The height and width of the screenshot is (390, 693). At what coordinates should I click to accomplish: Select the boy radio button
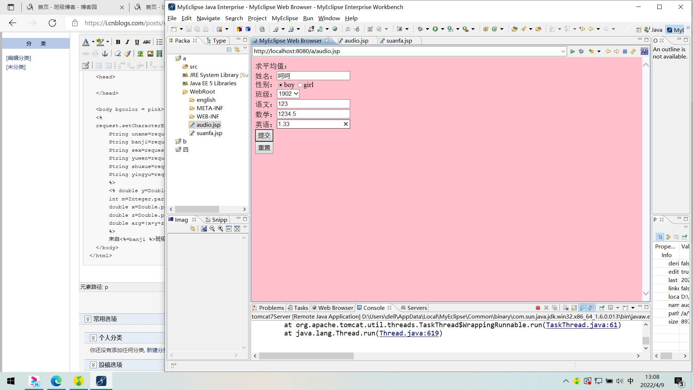pyautogui.click(x=280, y=85)
